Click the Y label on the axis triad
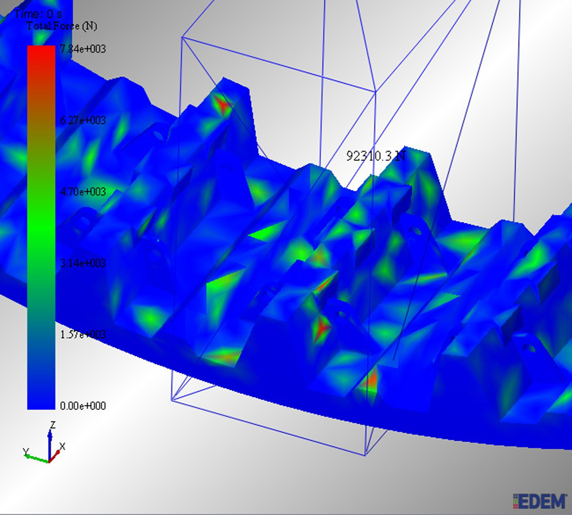Viewport: 572px width, 515px height. click(x=26, y=452)
